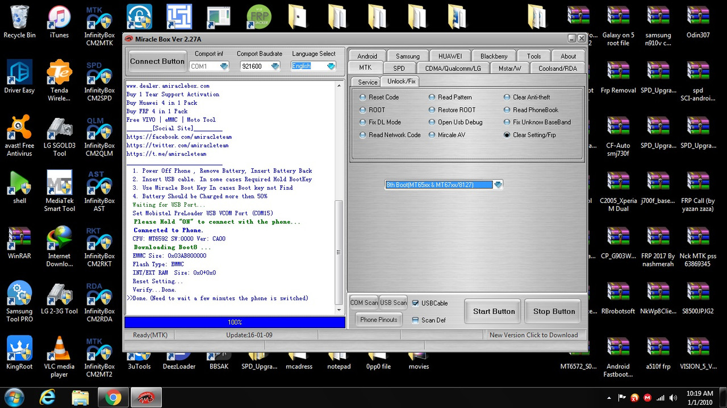Select the InfinityBox CM2SPD shortcut
Screen dimensions: 727x408
coord(99,81)
